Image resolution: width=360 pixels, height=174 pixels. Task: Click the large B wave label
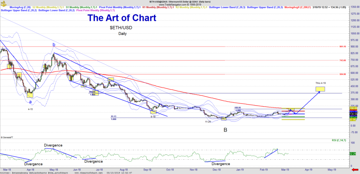click(225, 130)
